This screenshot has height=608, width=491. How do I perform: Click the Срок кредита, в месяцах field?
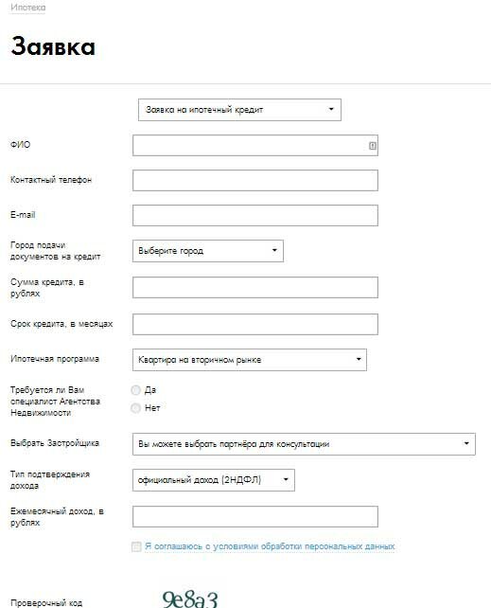point(255,324)
